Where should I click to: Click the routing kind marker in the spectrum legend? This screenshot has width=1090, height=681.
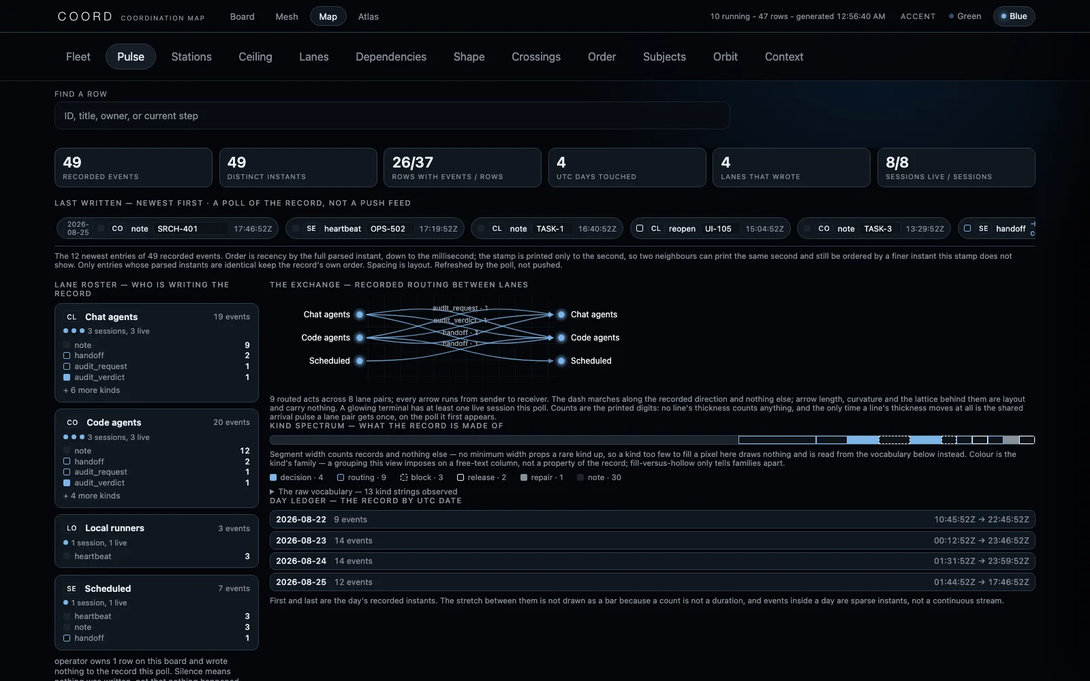(x=341, y=477)
